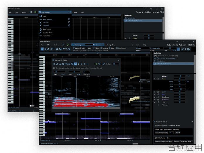Toggle the loop icon beside Contrast
The height and width of the screenshot is (153, 204).
[103, 64]
